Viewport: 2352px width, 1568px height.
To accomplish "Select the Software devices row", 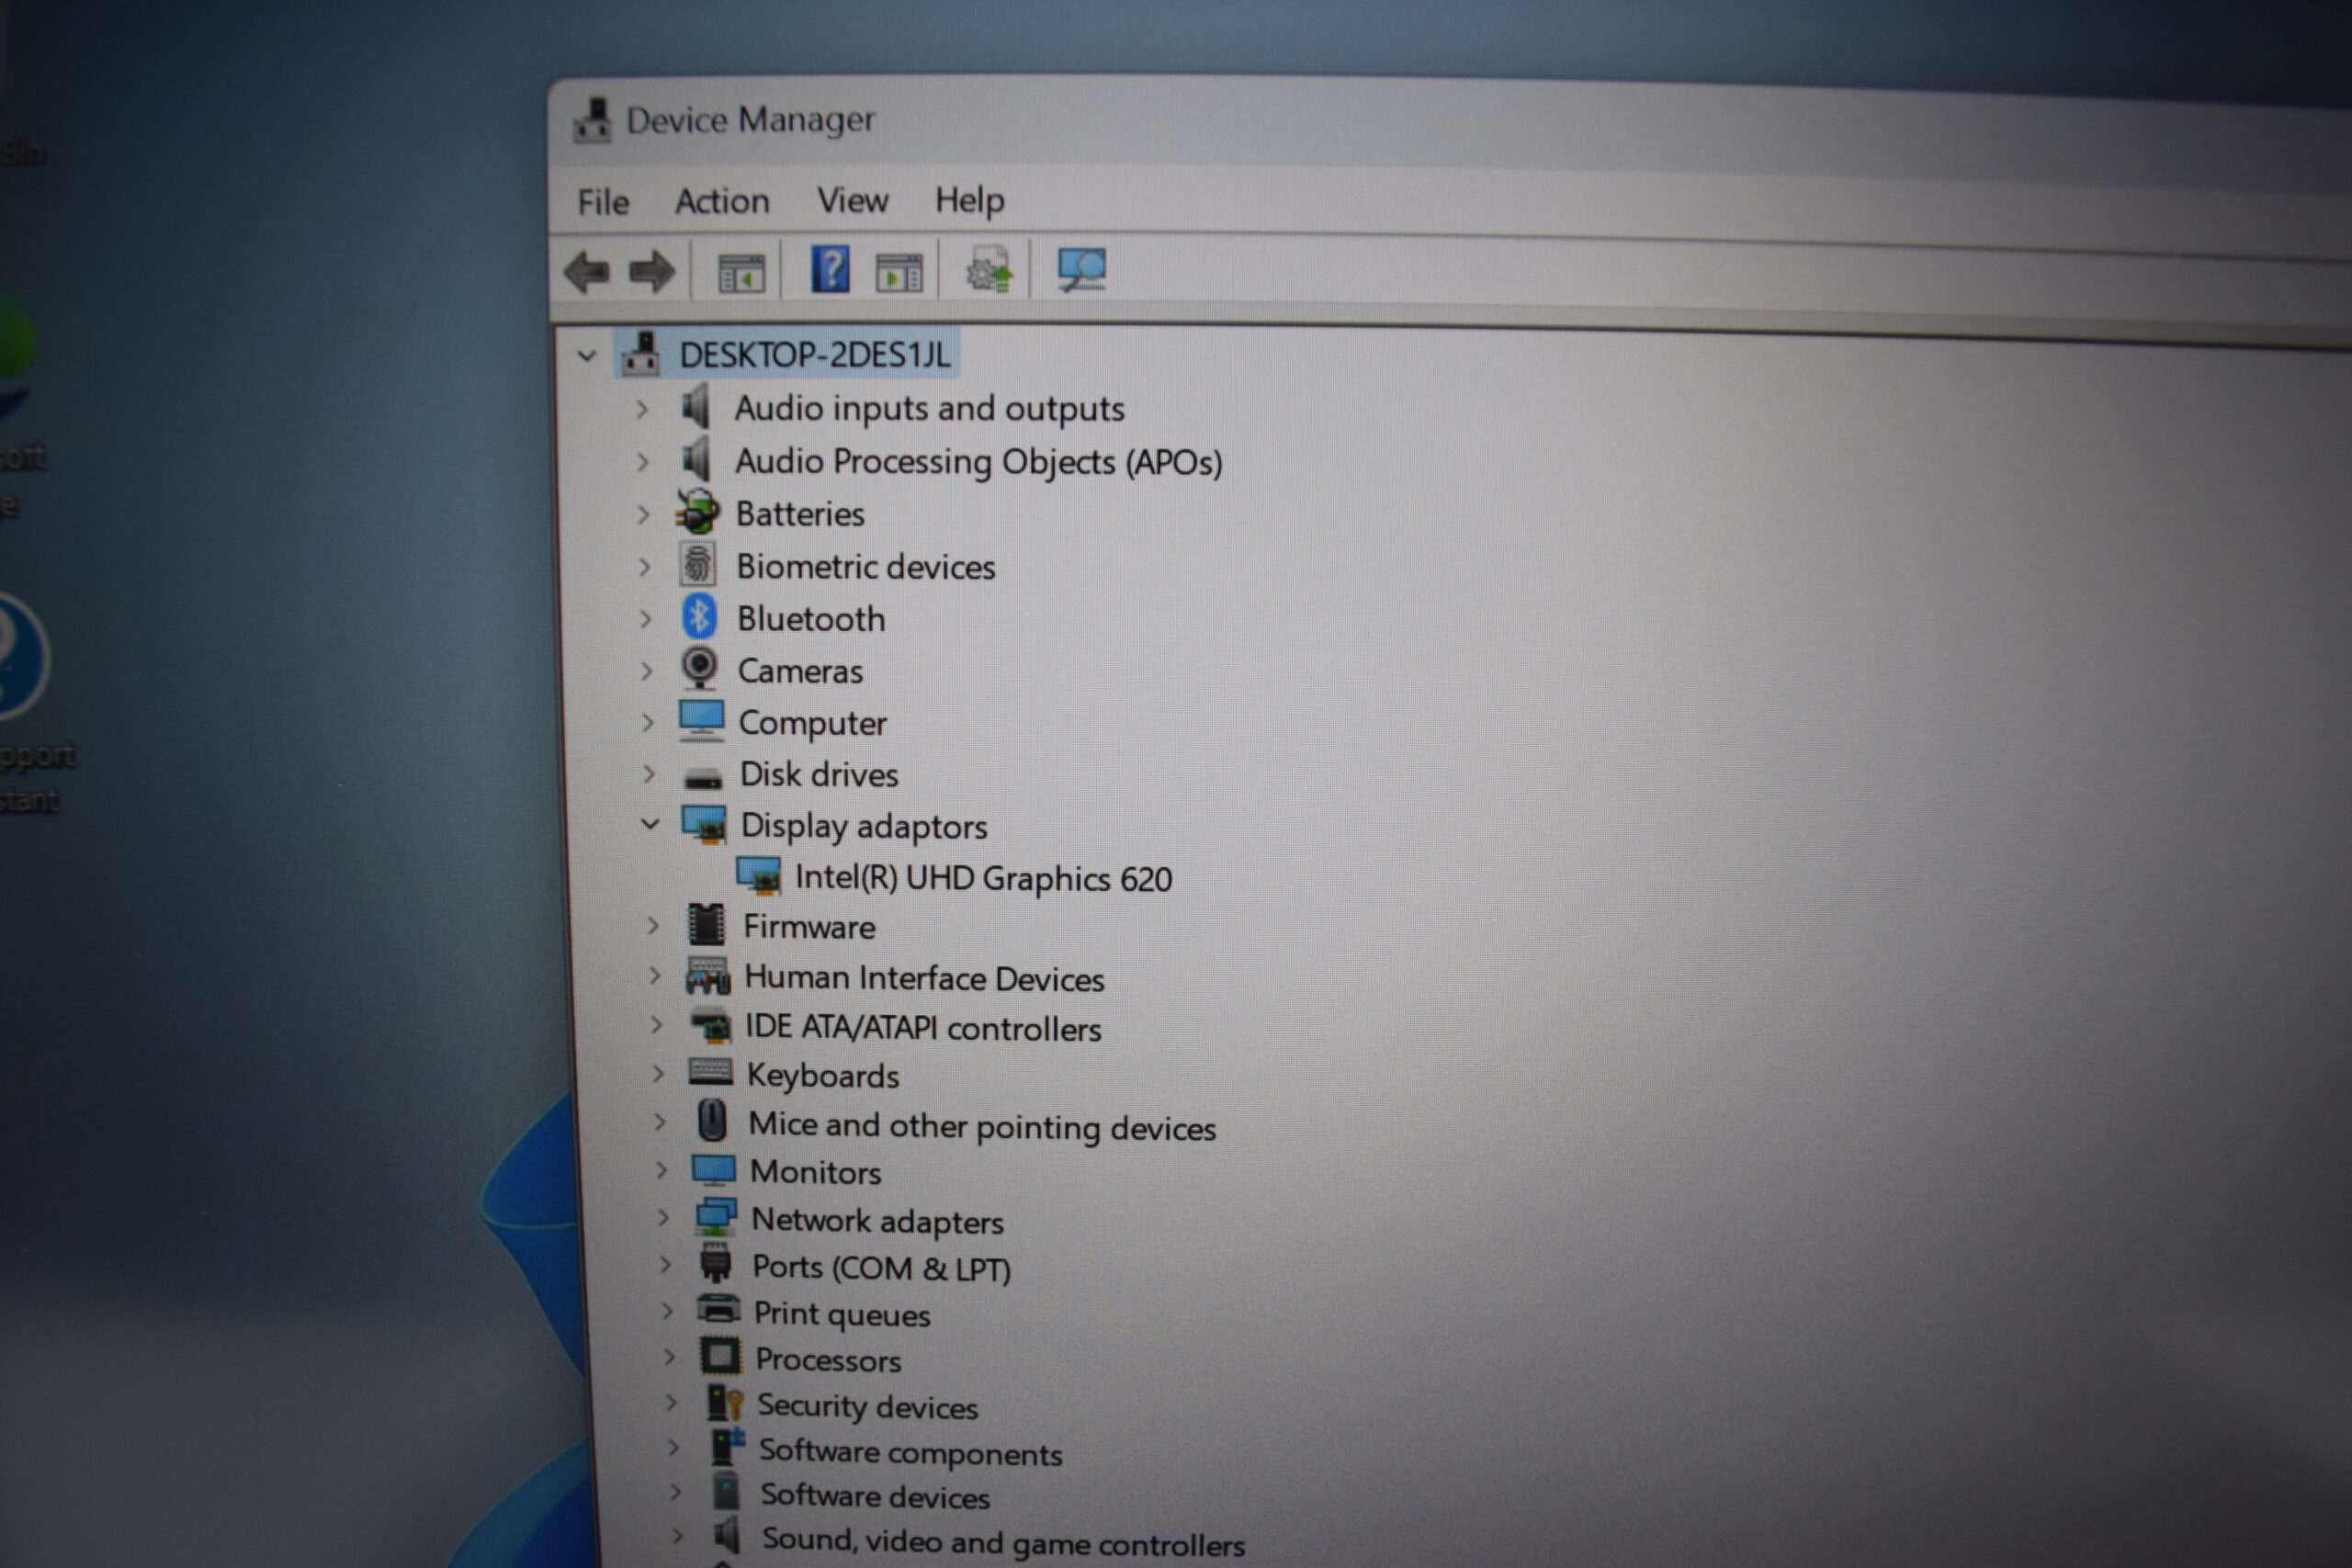I will pyautogui.click(x=875, y=1495).
